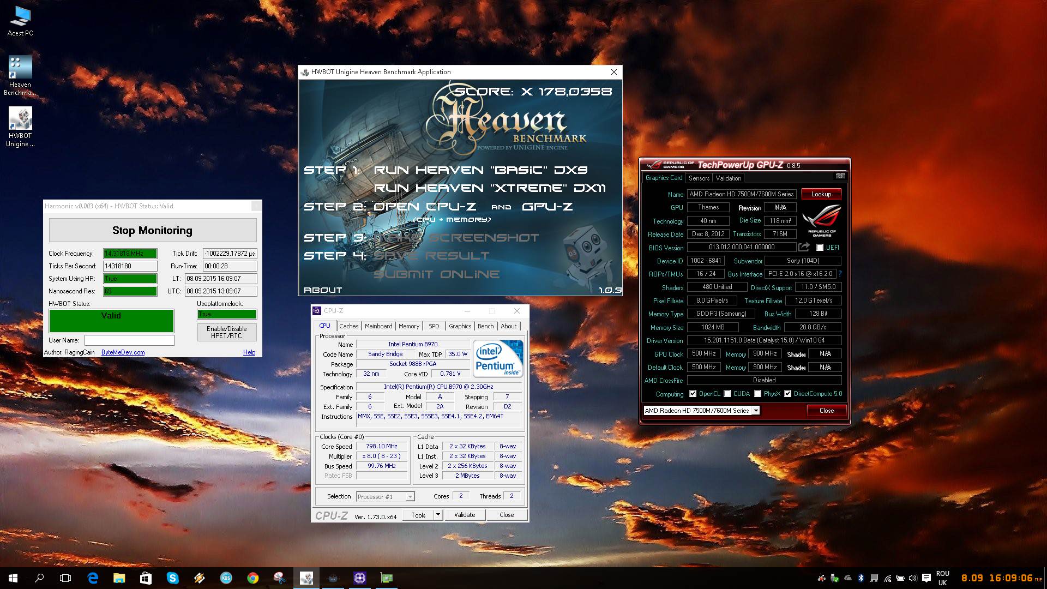Click Open CPU-Z in Heaven app

coord(425,207)
